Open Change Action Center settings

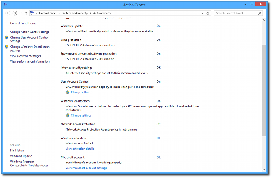[30, 32]
